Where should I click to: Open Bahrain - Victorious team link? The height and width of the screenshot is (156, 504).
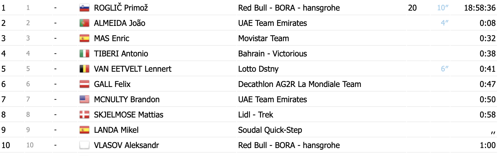pos(273,54)
